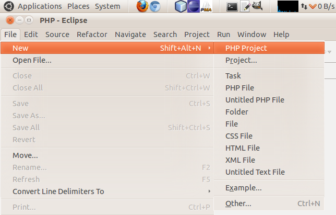Close the File menu via File
Image resolution: width=336 pixels, height=215 pixels.
pyautogui.click(x=10, y=35)
